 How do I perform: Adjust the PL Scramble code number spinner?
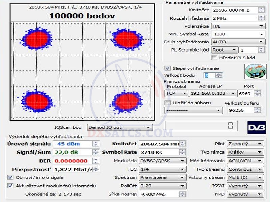tap(261, 50)
